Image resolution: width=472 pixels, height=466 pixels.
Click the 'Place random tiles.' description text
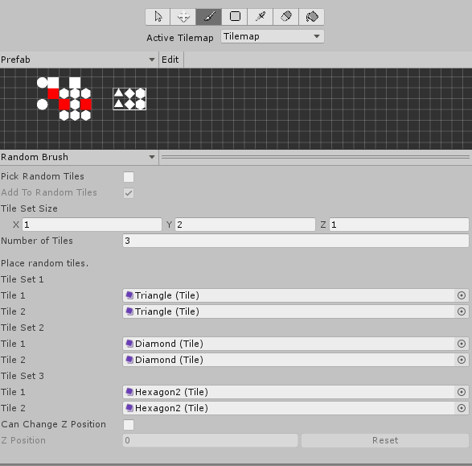pos(44,263)
